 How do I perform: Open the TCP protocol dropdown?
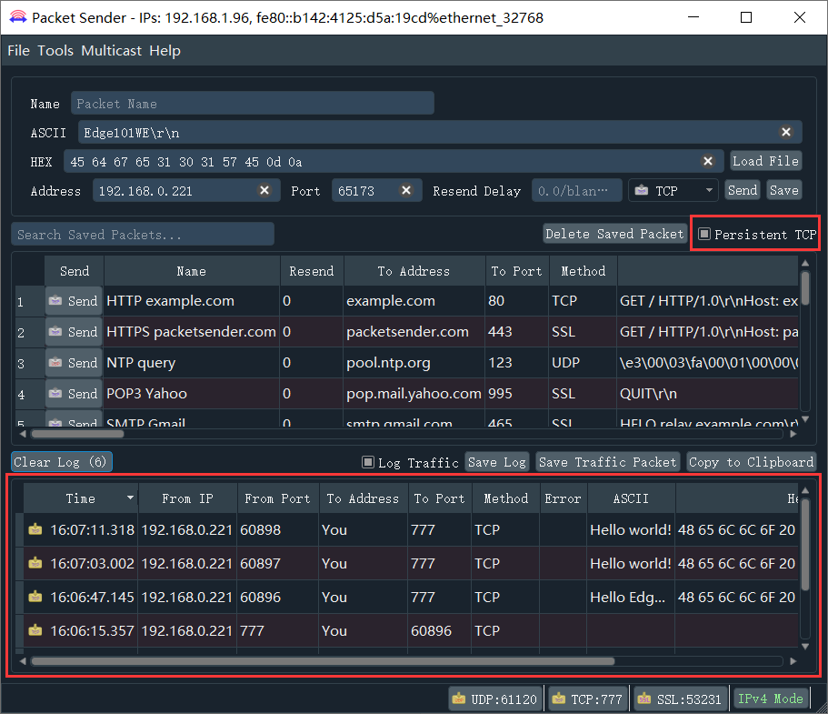[673, 190]
